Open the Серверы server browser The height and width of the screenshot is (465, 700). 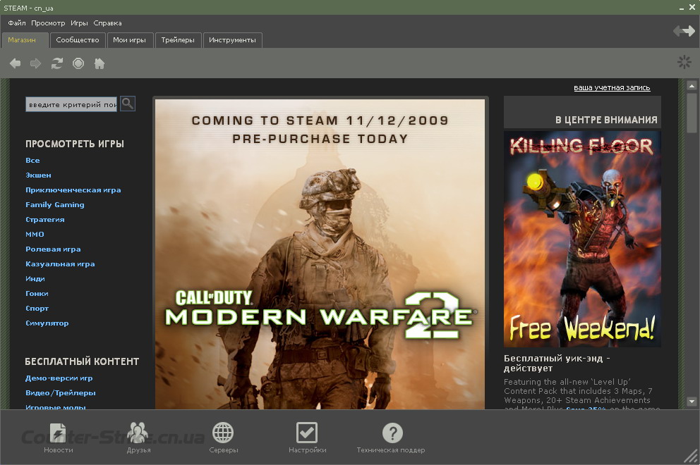(x=223, y=438)
